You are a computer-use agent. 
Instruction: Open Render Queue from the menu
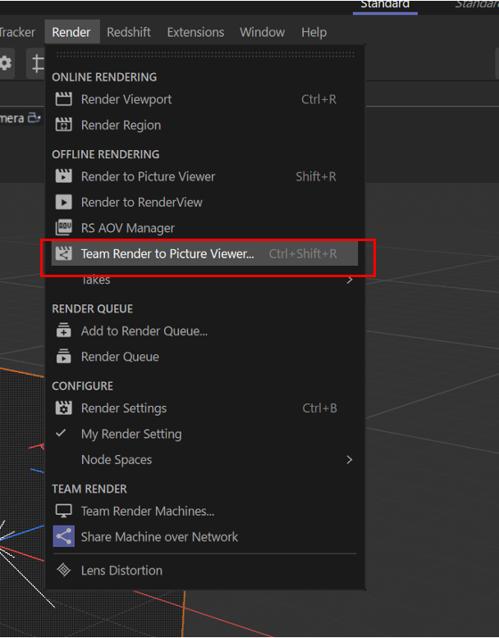(x=204, y=357)
